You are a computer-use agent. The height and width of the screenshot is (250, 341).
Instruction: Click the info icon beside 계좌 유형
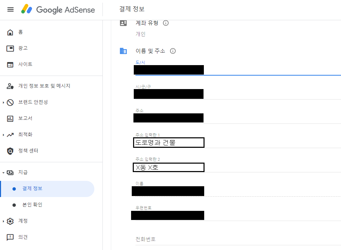click(166, 23)
